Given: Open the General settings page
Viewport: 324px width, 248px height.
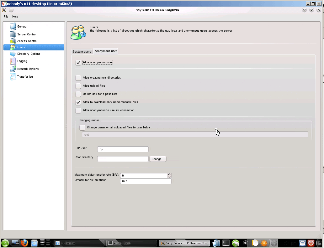Looking at the screenshot, I should [x=22, y=27].
